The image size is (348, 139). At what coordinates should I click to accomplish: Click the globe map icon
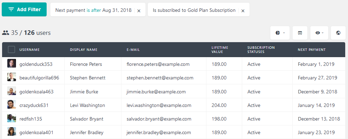(x=338, y=33)
